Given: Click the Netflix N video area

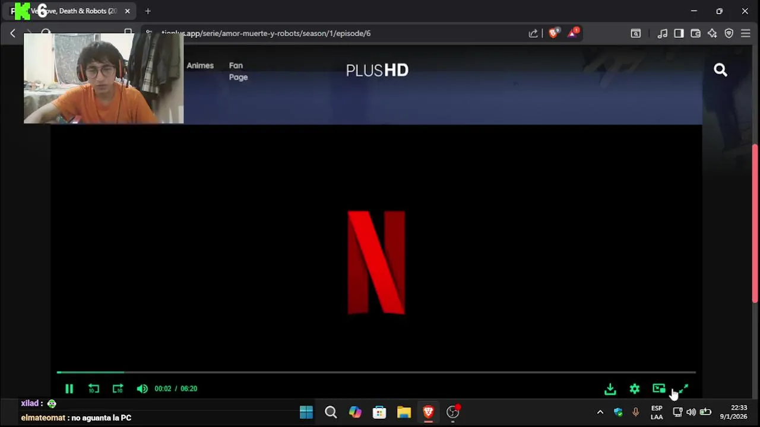Looking at the screenshot, I should 376,262.
